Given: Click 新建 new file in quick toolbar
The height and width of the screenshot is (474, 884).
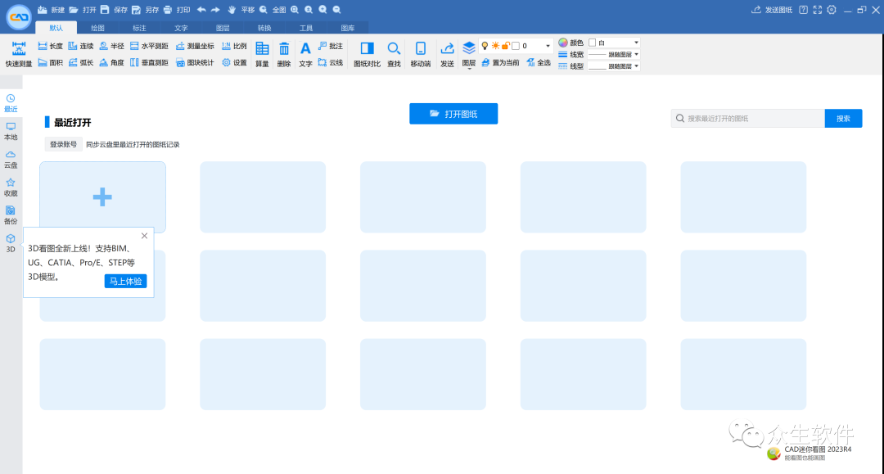Looking at the screenshot, I should [51, 10].
